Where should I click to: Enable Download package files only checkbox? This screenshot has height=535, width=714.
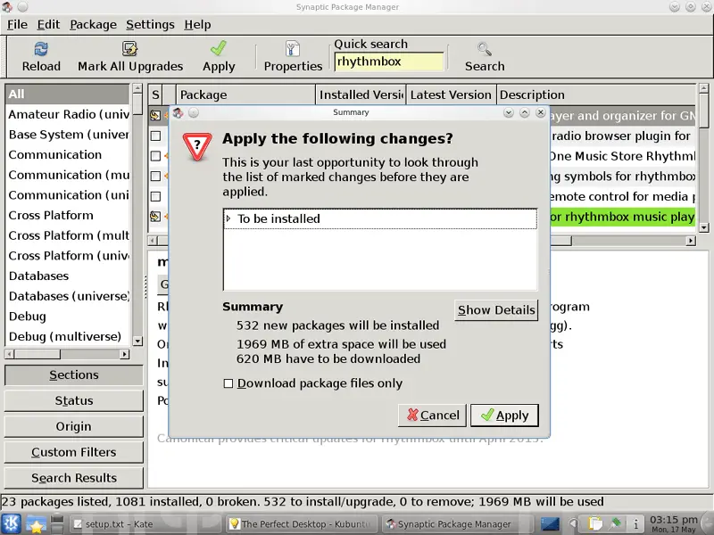pyautogui.click(x=228, y=383)
